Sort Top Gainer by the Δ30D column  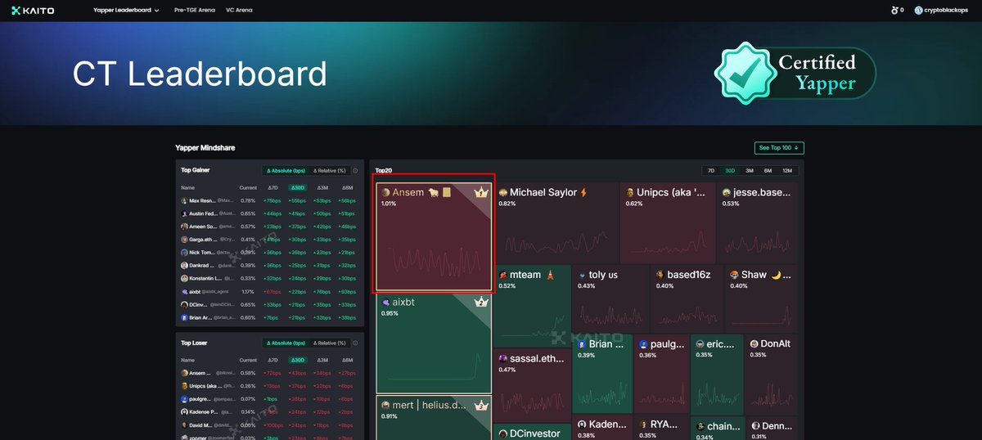tap(298, 187)
